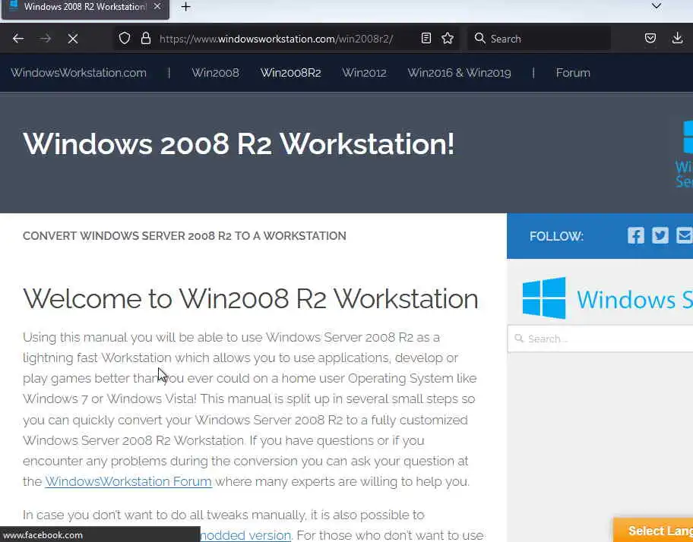Expand the list all tabs chevron
693x542 pixels.
(657, 6)
